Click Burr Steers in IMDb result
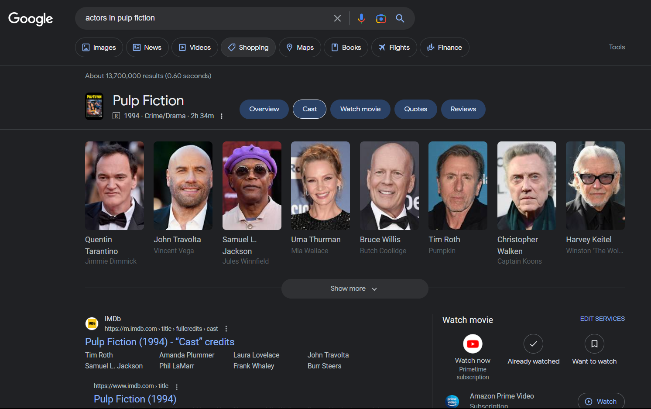Screen dimensions: 651x409 (324, 366)
